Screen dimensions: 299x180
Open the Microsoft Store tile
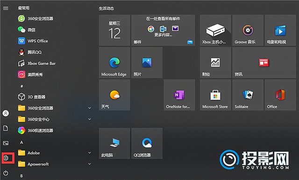[215, 95]
